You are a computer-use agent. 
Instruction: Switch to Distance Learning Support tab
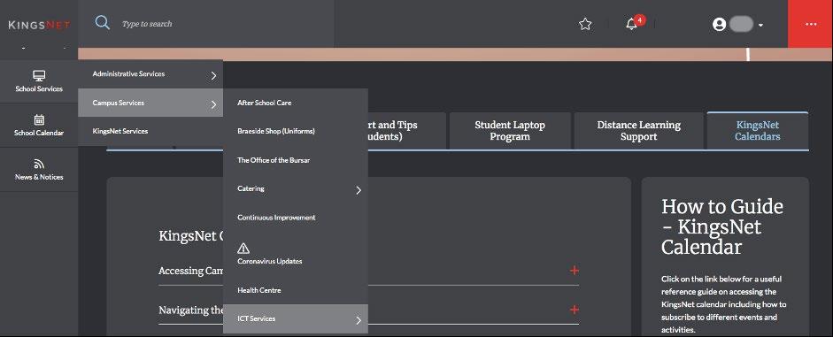[x=638, y=131]
